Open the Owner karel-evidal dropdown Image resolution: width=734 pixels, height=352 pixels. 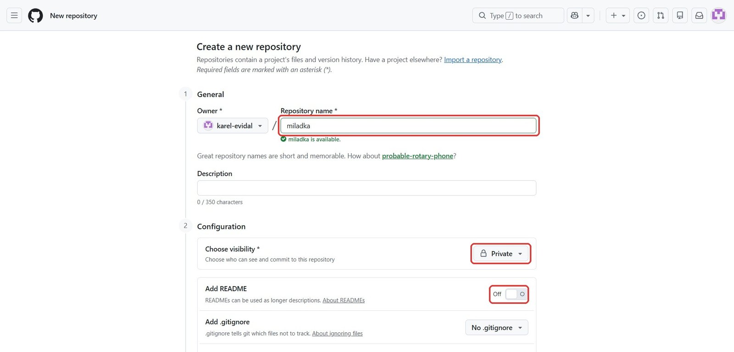233,125
